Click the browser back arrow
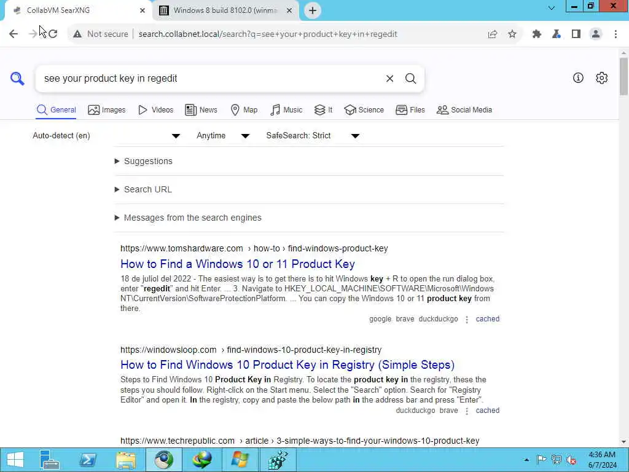The height and width of the screenshot is (472, 629). coord(14,34)
